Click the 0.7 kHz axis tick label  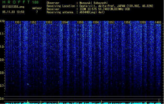tap(2, 86)
